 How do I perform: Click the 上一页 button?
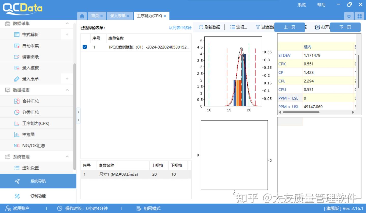tap(289, 27)
